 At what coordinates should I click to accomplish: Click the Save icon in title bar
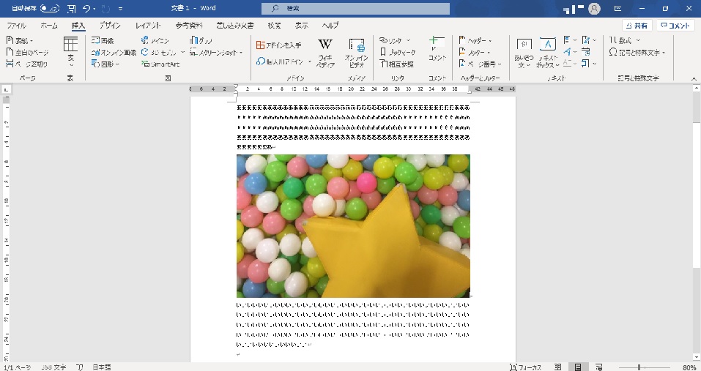pyautogui.click(x=71, y=9)
